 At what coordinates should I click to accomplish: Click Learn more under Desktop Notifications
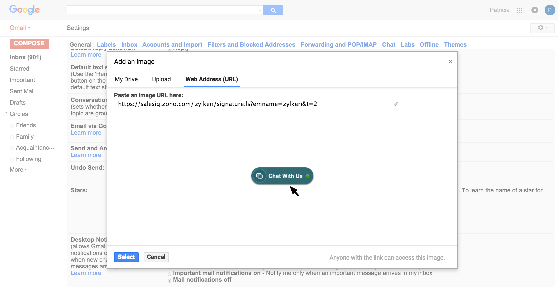coord(86,273)
